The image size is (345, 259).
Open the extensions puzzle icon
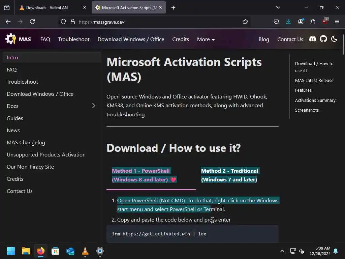pos(313,22)
